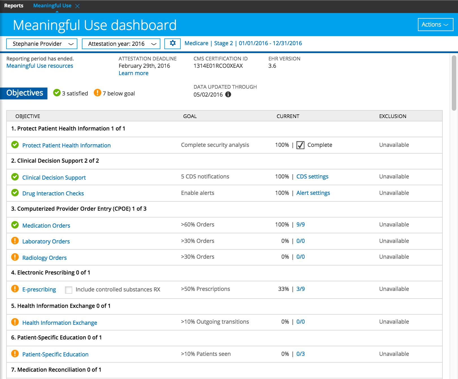The image size is (458, 379).
Task: Click orange warning icon next to Laboratory Orders
Action: (x=15, y=241)
